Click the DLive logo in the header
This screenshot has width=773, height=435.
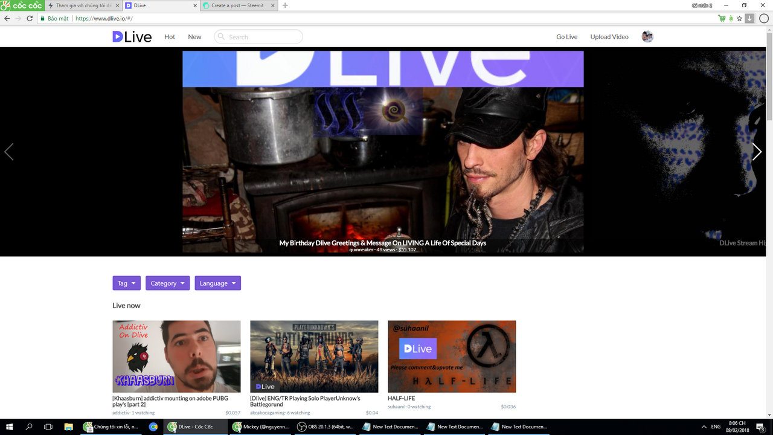coord(132,37)
